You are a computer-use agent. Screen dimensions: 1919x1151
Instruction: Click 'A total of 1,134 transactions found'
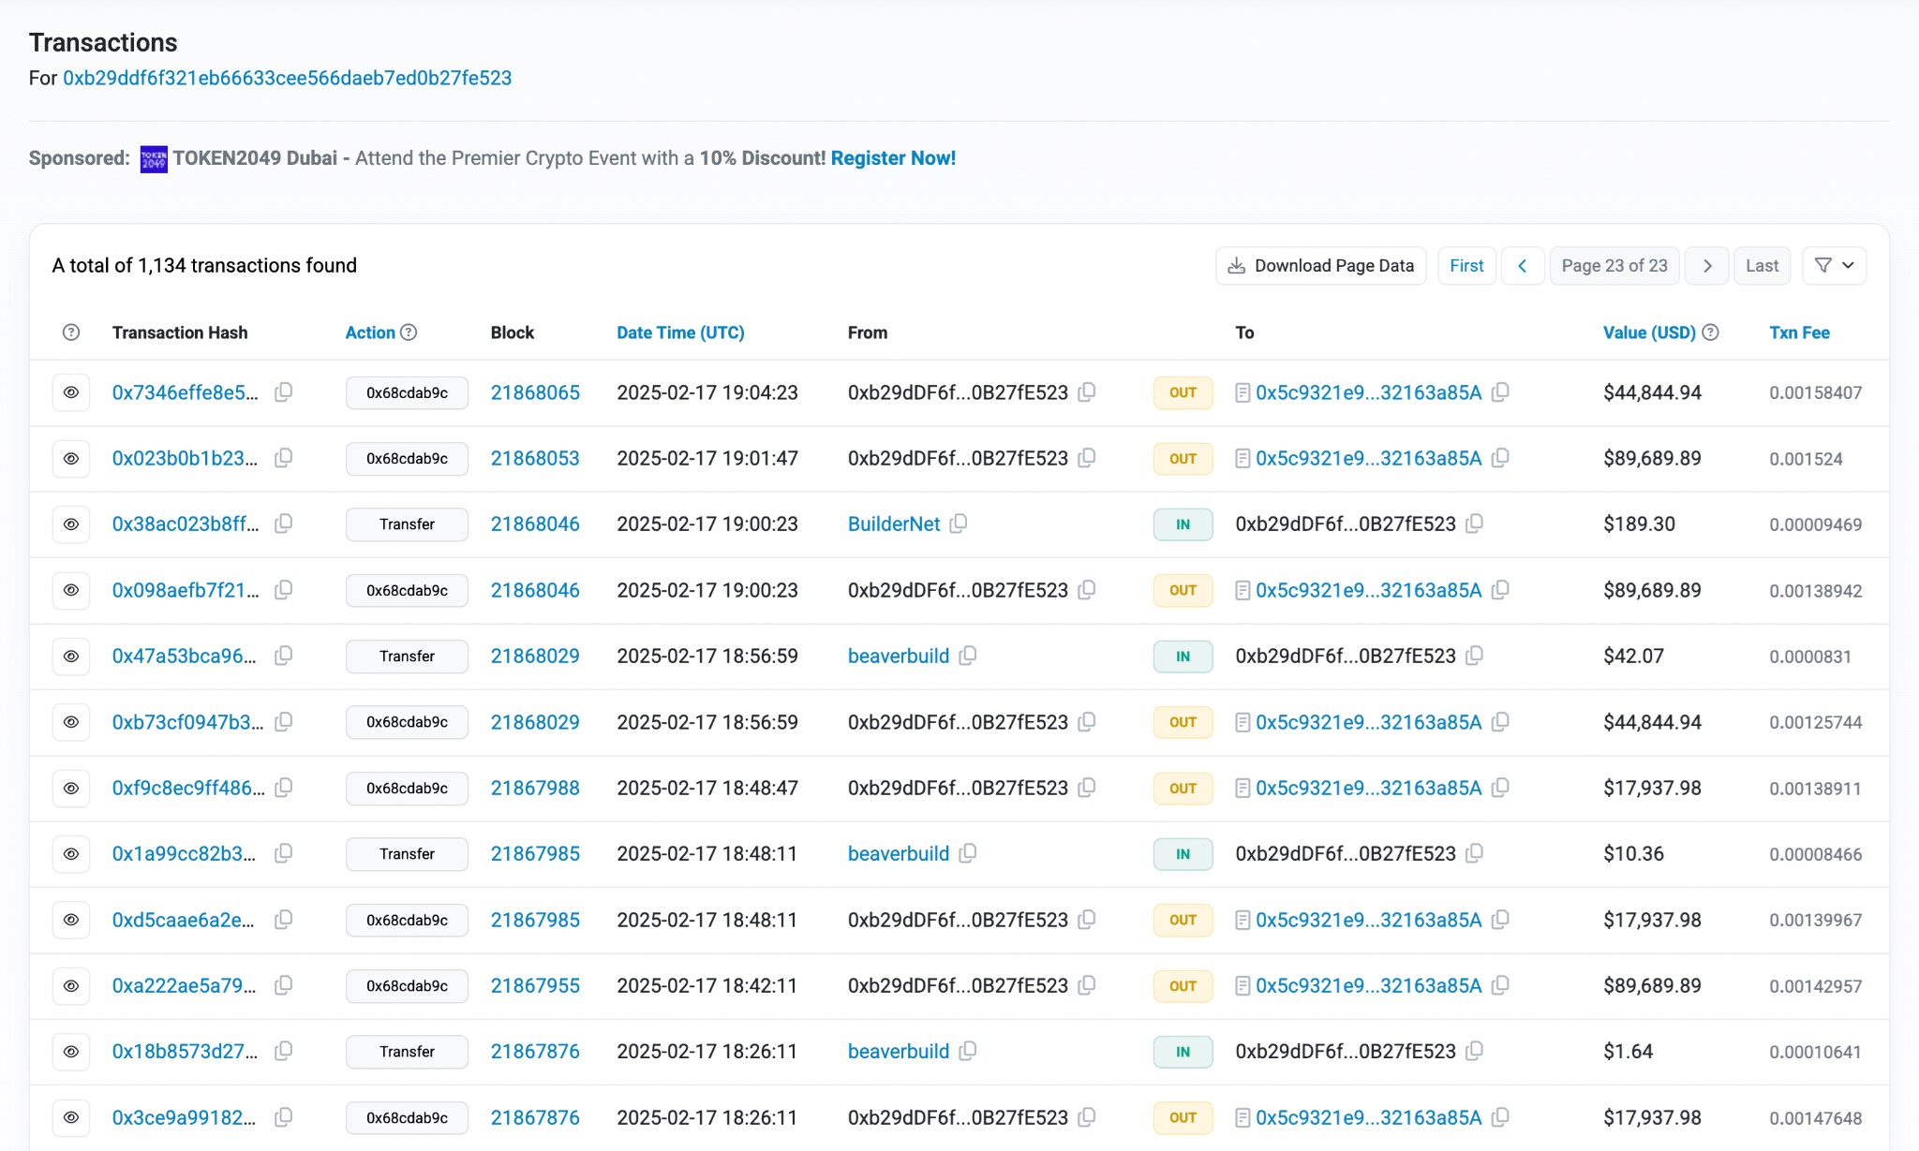click(204, 265)
